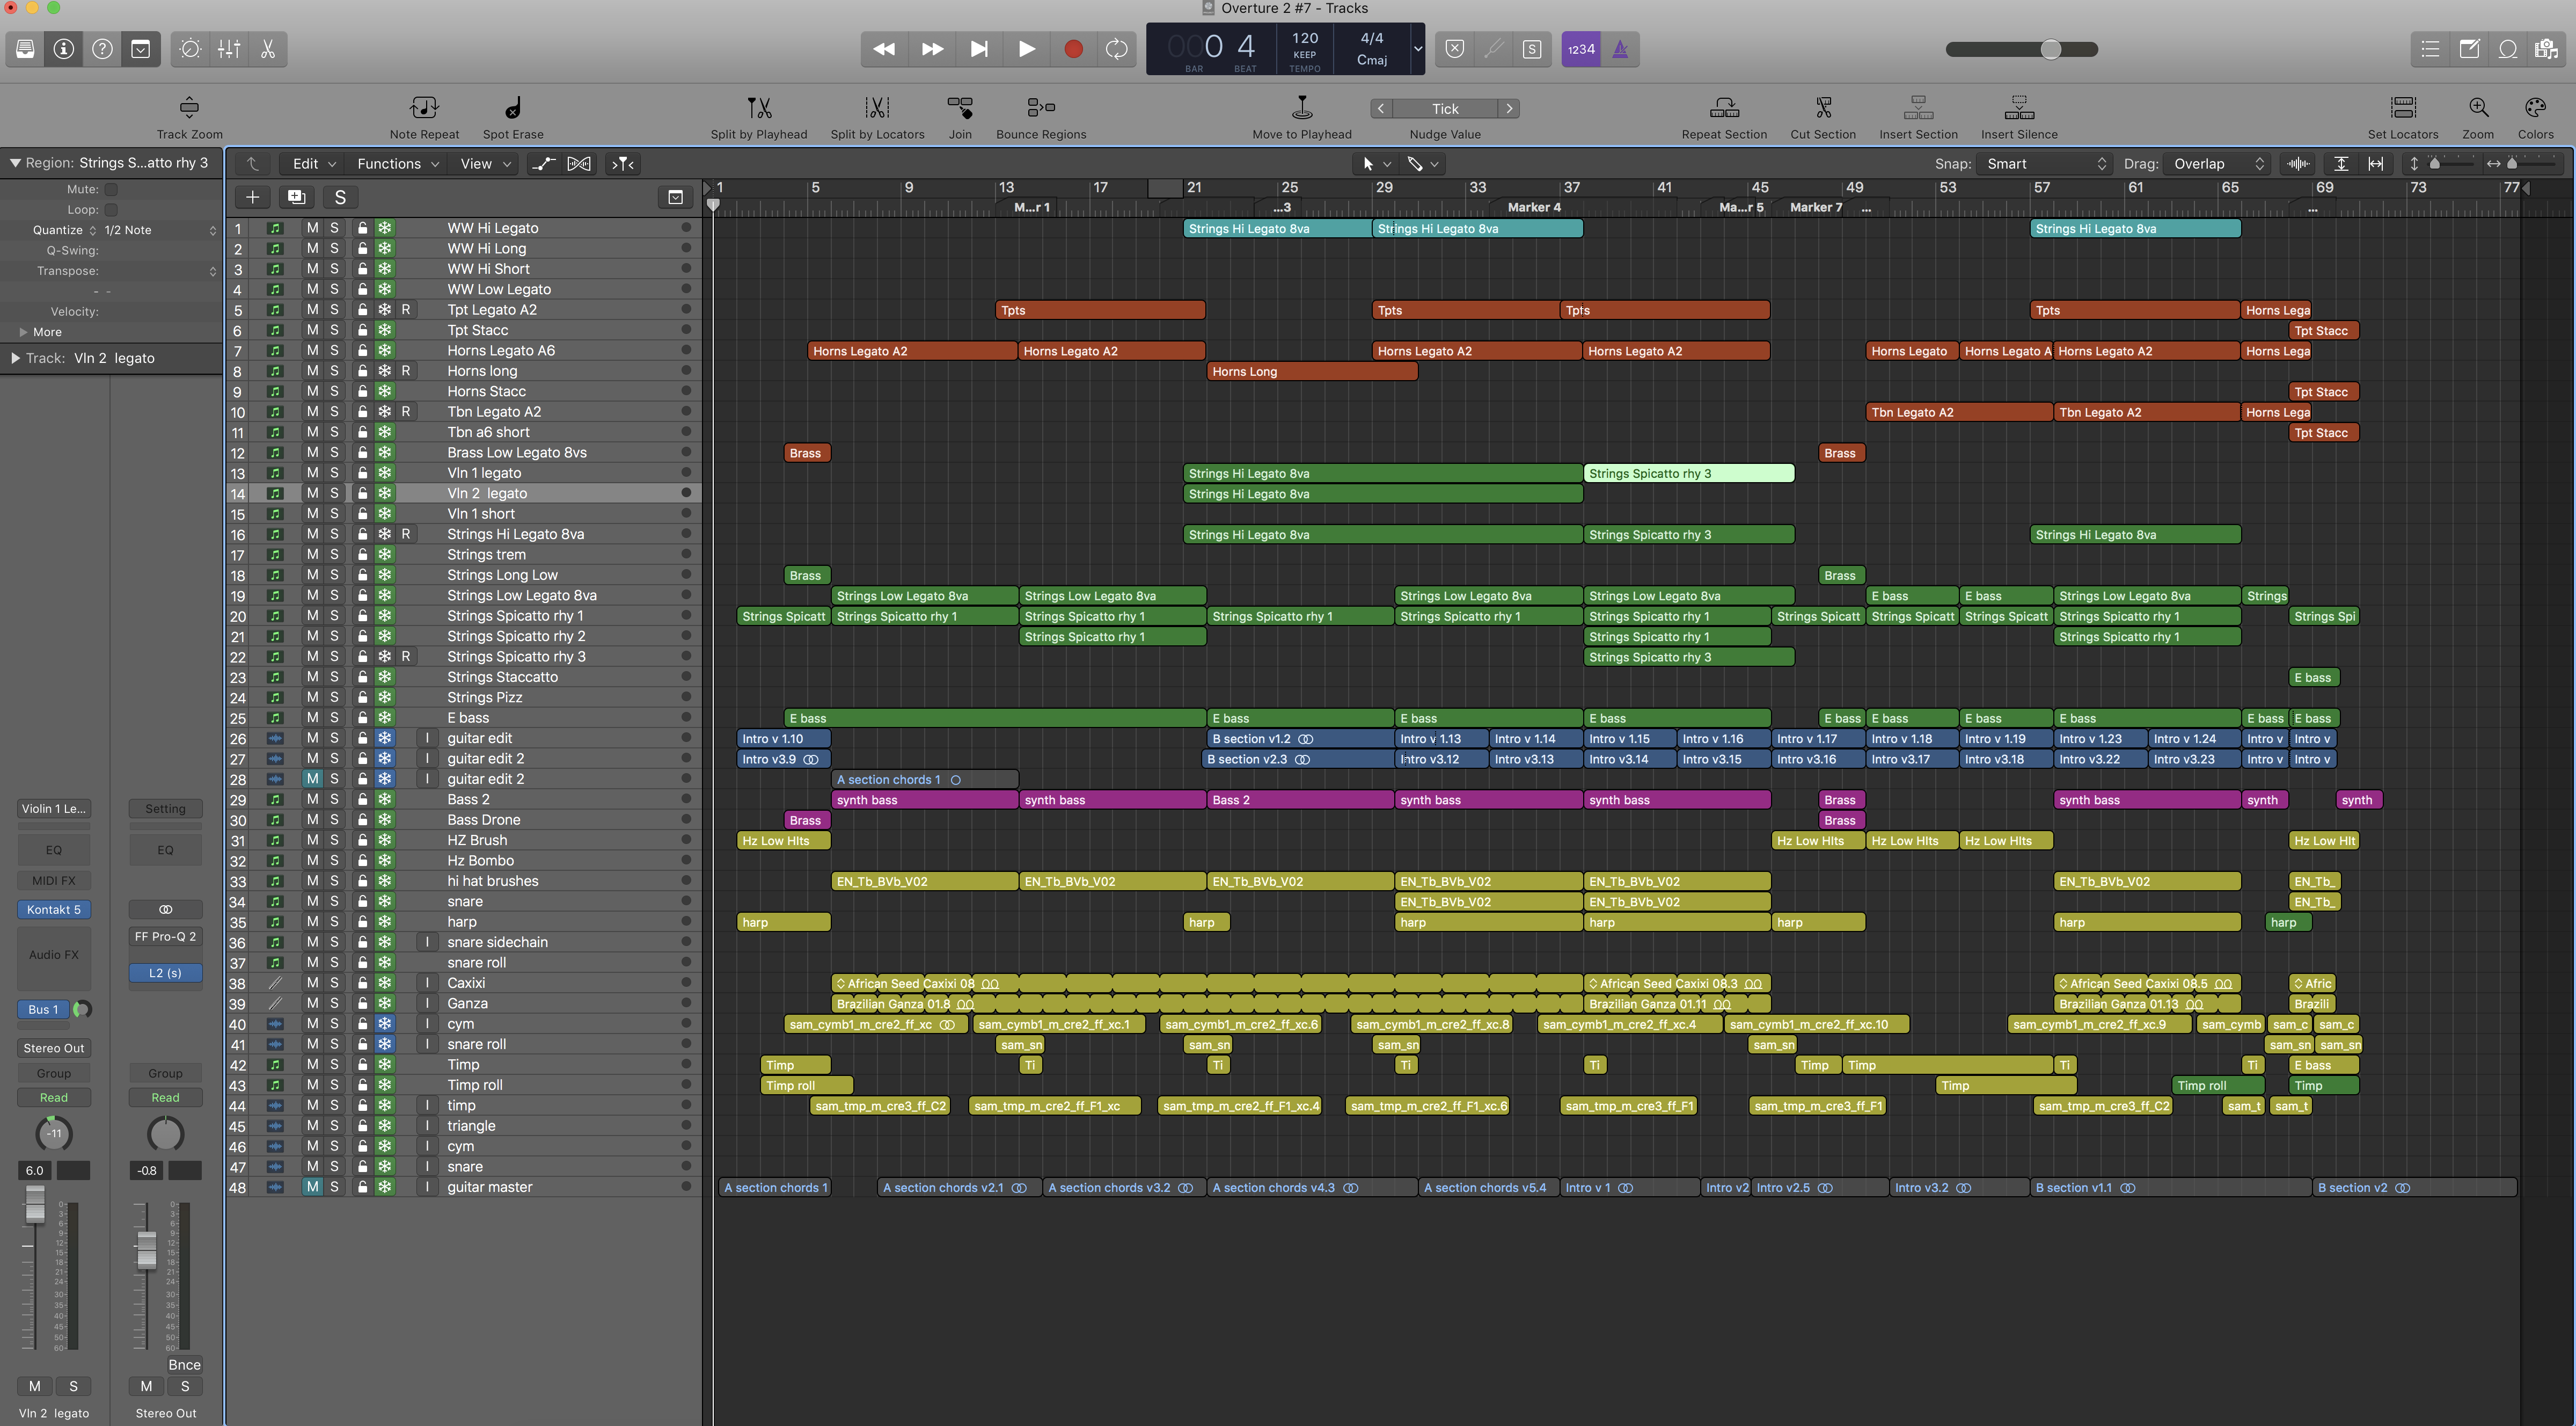Click the Bus 1 send button
Image resolution: width=2576 pixels, height=1426 pixels.
tap(43, 1010)
